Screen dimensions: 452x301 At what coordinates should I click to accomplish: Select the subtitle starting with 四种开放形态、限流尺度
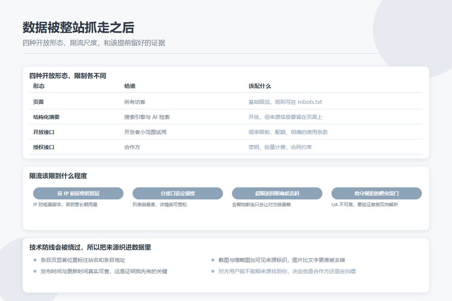(94, 43)
